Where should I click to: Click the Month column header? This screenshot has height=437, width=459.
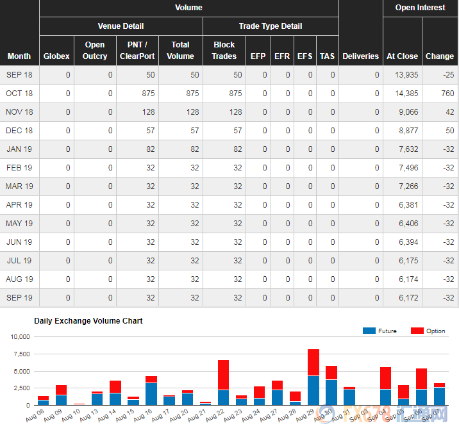click(19, 56)
